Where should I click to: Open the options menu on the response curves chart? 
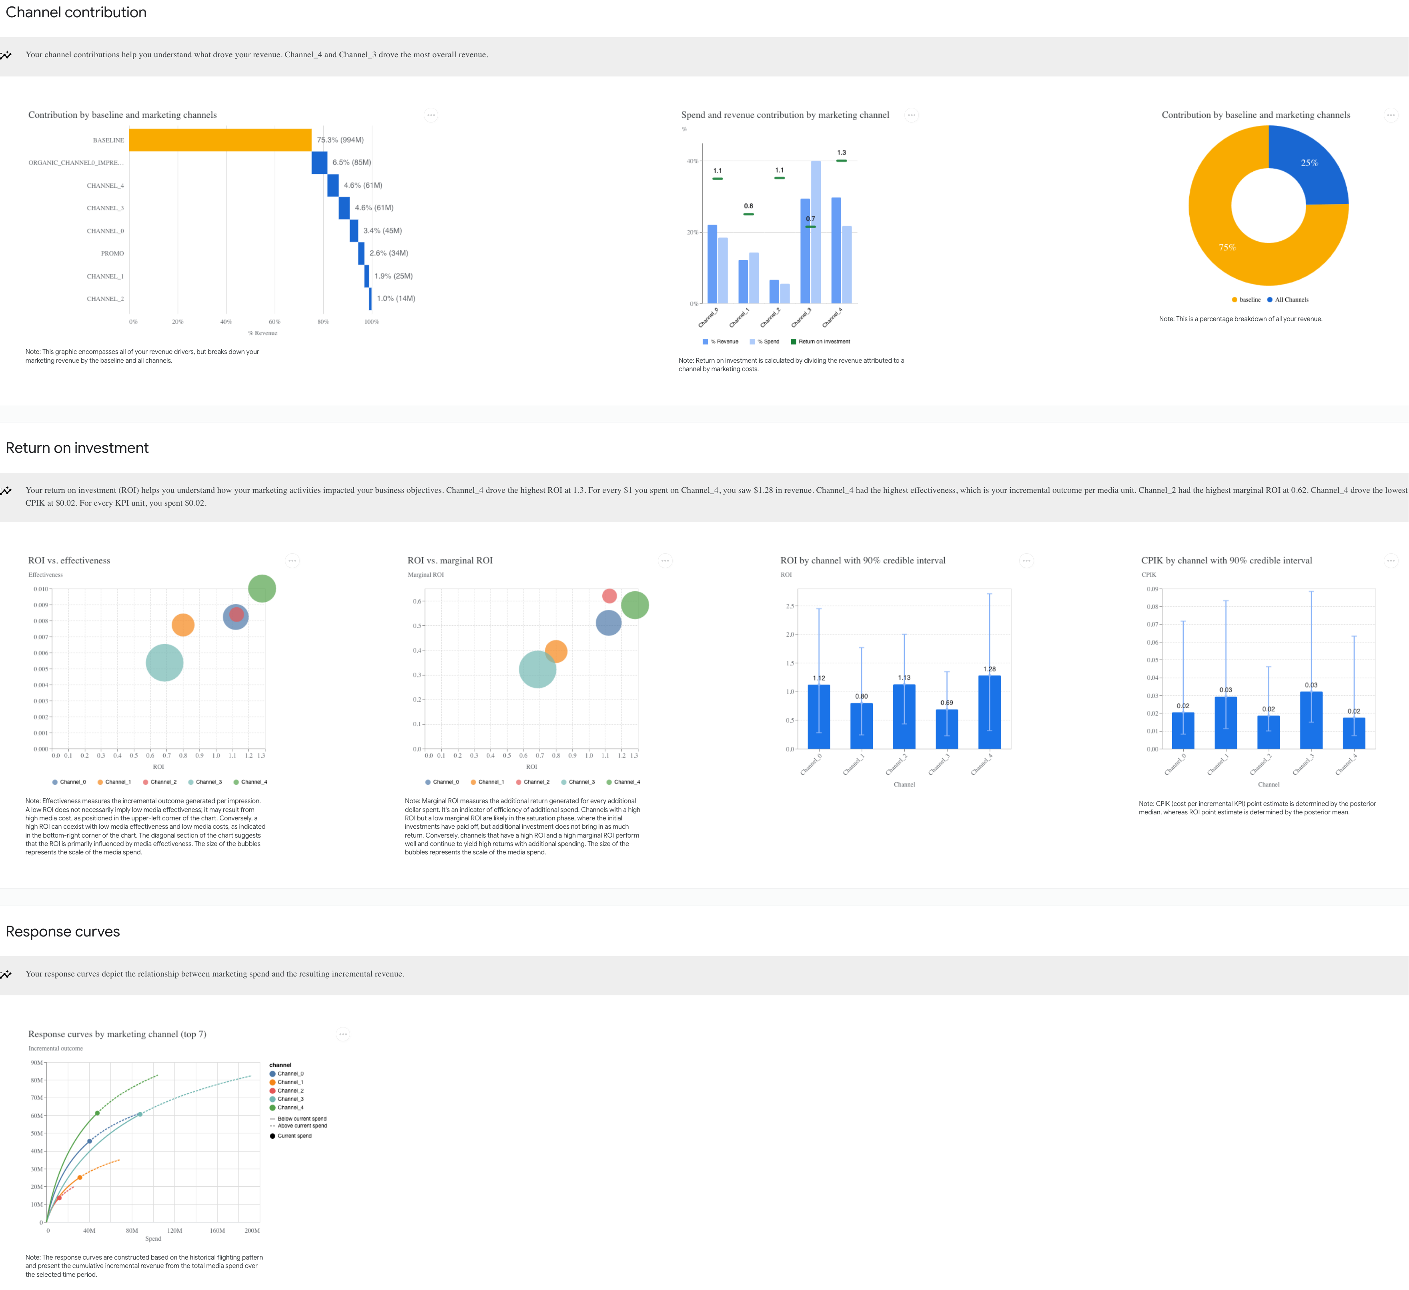pos(343,1034)
